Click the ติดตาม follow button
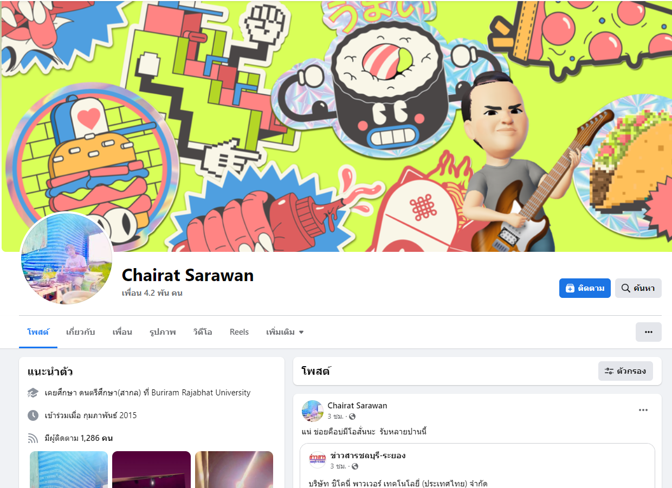 coord(585,288)
